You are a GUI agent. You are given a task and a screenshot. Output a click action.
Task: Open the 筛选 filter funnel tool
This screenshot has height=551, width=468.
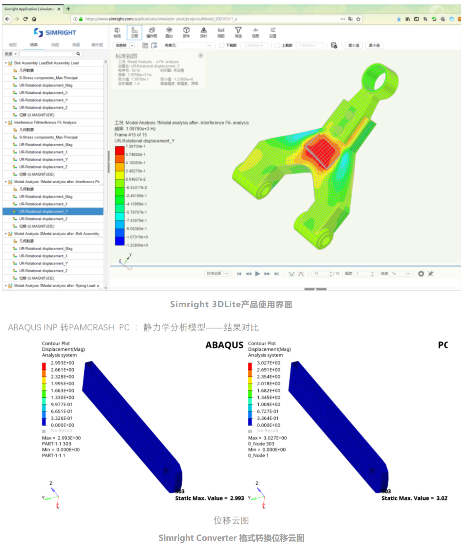[238, 32]
